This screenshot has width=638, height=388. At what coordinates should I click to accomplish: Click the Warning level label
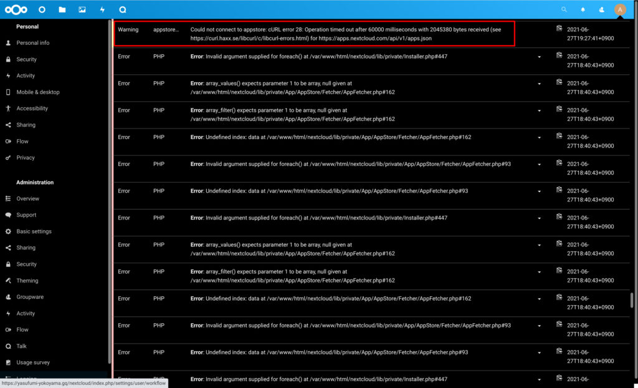click(128, 30)
